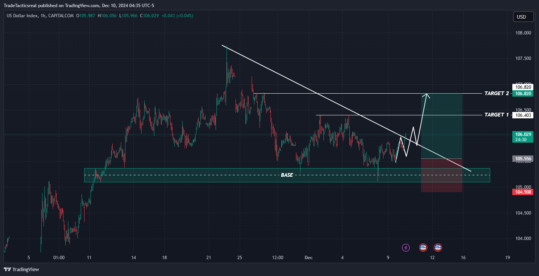Viewport: 539px width, 276px height.
Task: Click the 107.500 price axis label
Action: 523,59
